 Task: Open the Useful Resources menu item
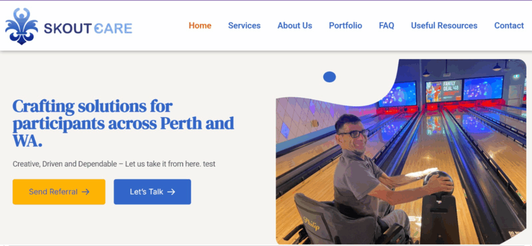[444, 26]
